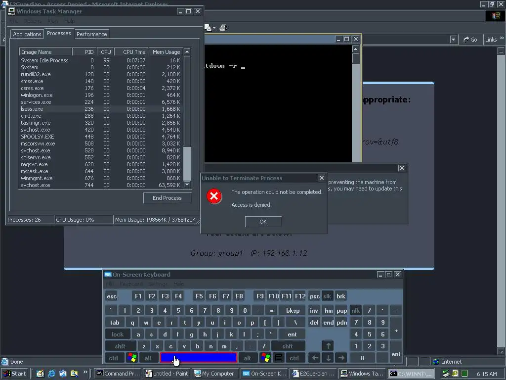Click command prompt scroll up arrow
Viewport: 506px width, 380px height.
tap(356, 49)
